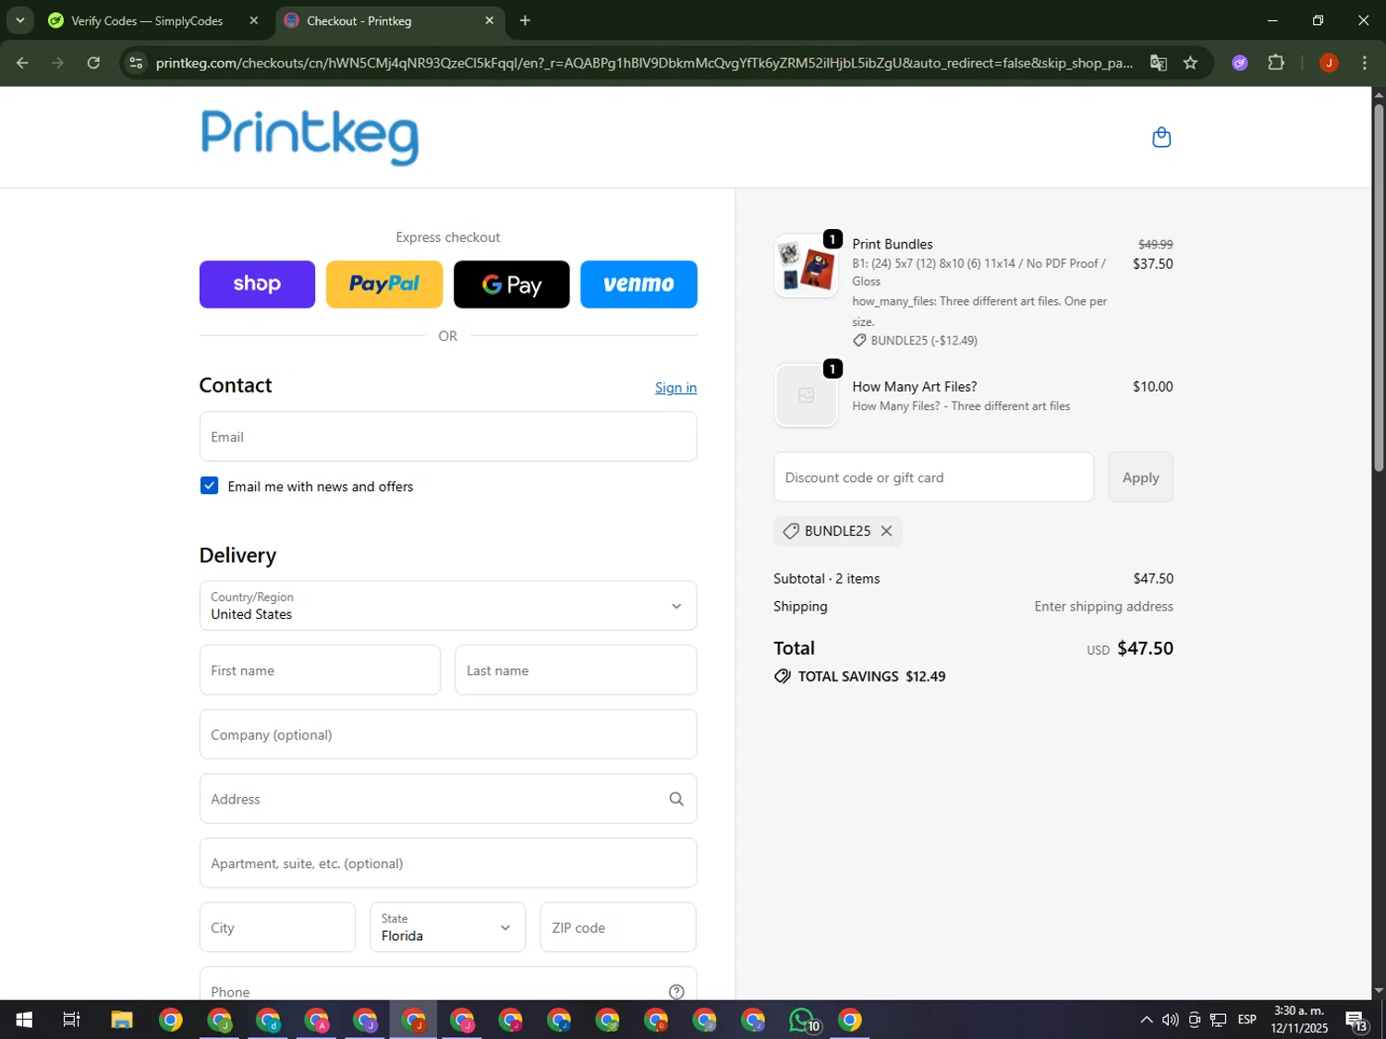Focus the Last name field
This screenshot has height=1039, width=1386.
[x=576, y=671]
